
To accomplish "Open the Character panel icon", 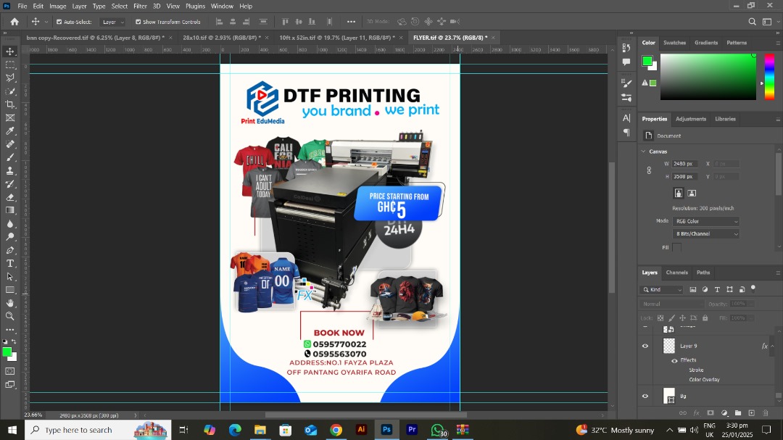I will (626, 118).
